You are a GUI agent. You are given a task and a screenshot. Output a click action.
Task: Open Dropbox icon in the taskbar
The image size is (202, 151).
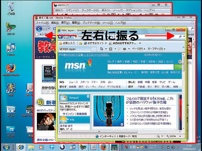[x=52, y=147]
